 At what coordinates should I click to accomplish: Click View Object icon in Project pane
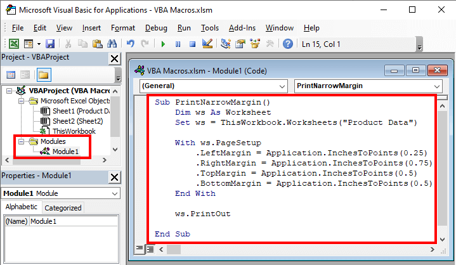click(25, 75)
